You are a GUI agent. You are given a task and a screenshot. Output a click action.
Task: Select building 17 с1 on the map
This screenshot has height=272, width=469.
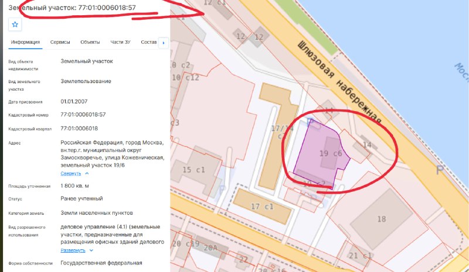[x=262, y=206]
